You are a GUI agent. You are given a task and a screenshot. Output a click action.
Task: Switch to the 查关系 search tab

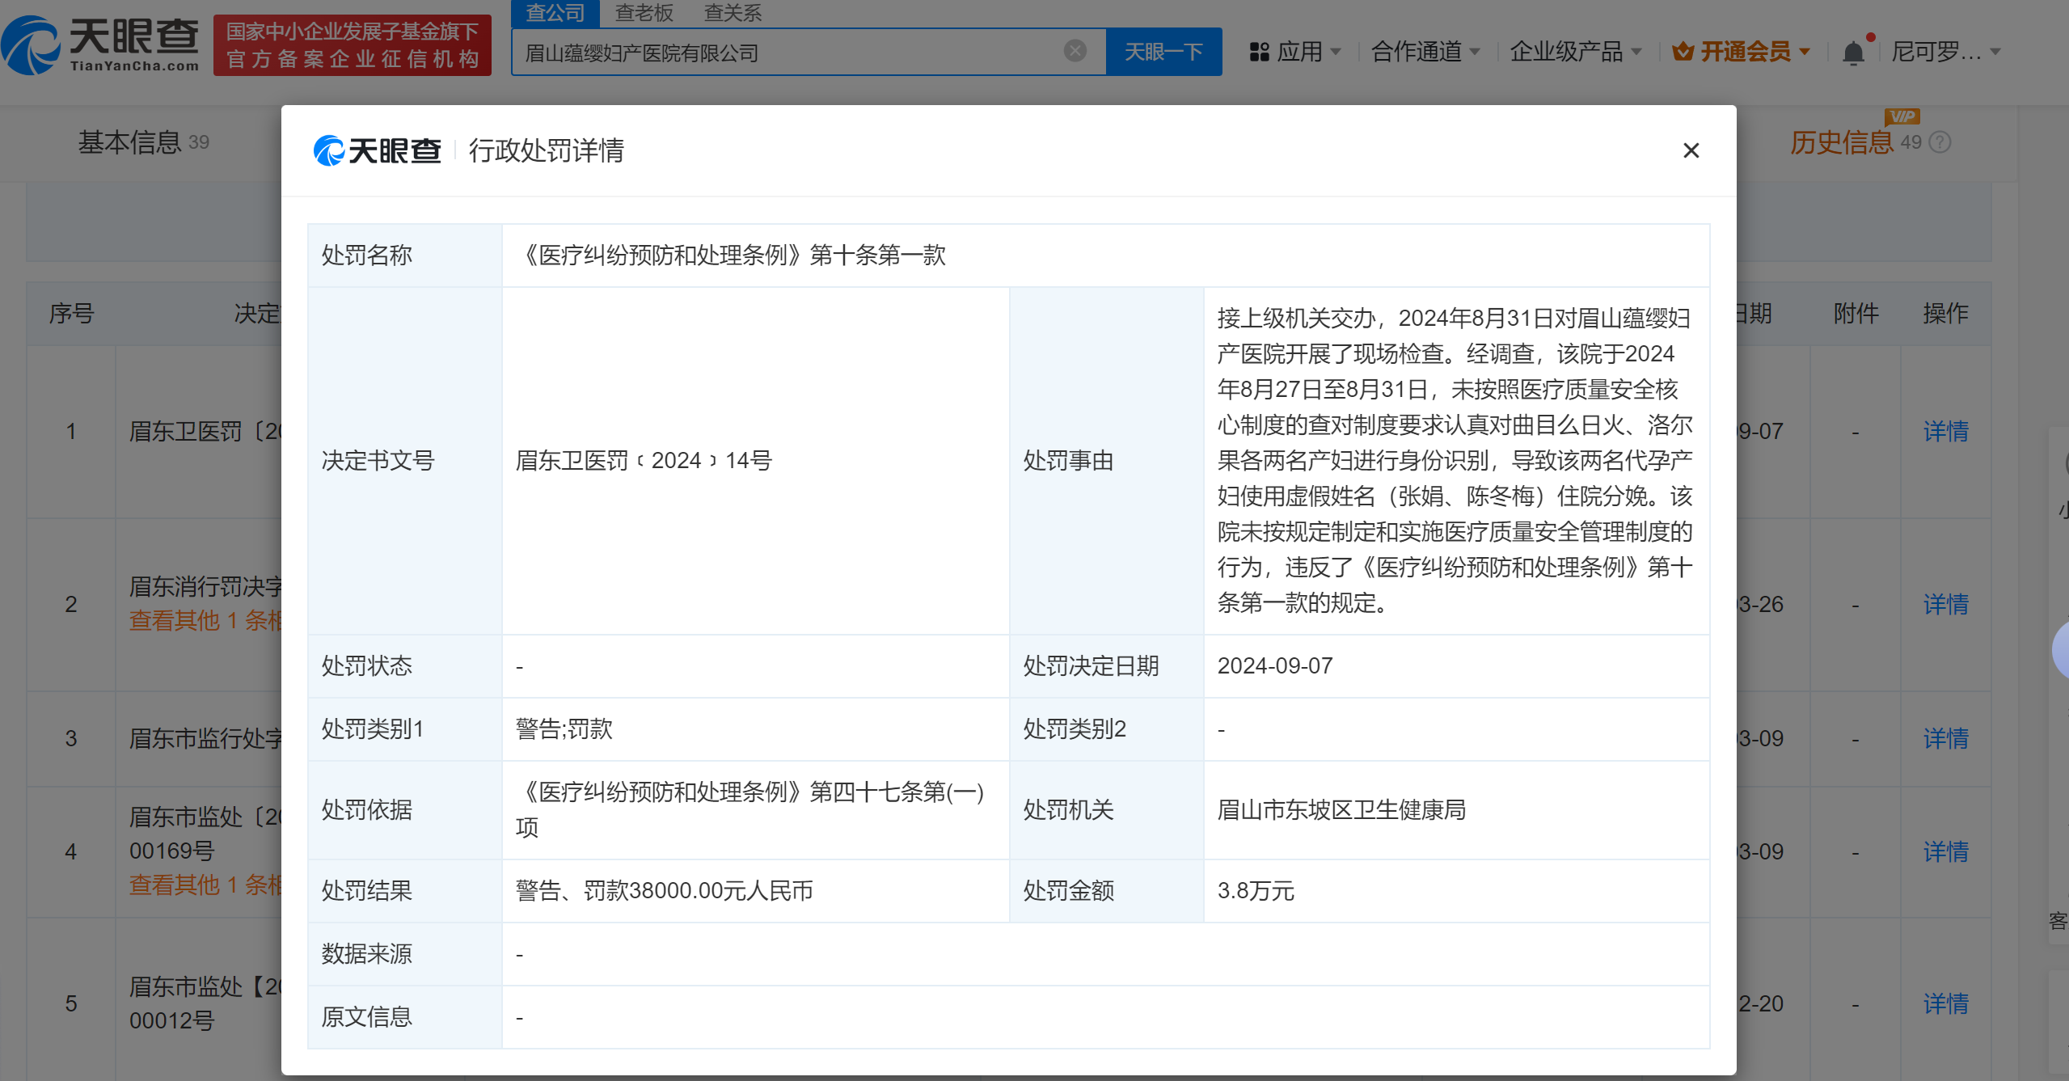(x=733, y=13)
